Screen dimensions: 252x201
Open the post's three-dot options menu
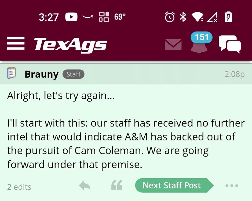coord(232,185)
